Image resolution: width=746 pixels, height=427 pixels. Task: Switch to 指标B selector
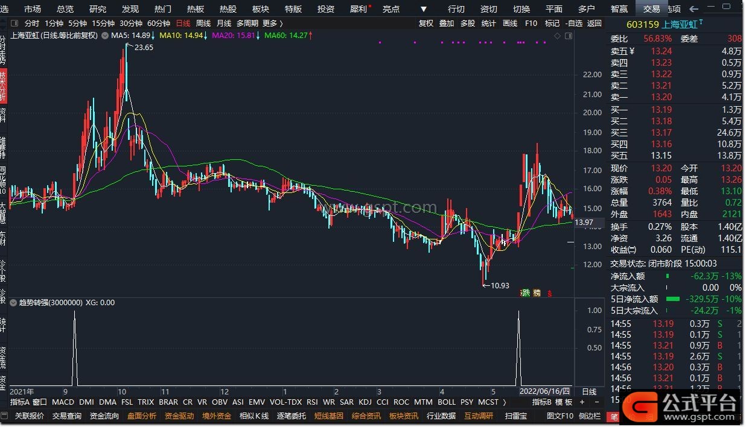point(542,402)
